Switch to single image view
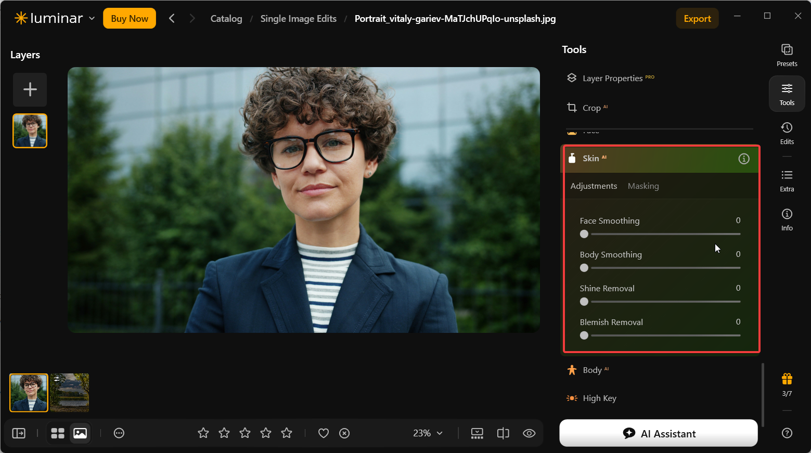This screenshot has width=811, height=453. tap(80, 433)
